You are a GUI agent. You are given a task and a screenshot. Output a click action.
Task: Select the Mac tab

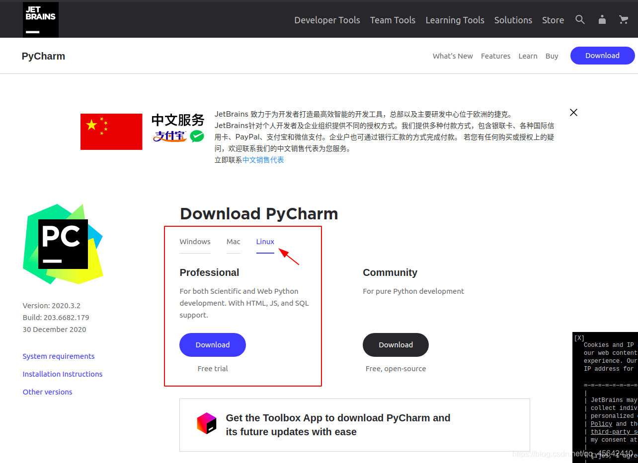click(233, 242)
